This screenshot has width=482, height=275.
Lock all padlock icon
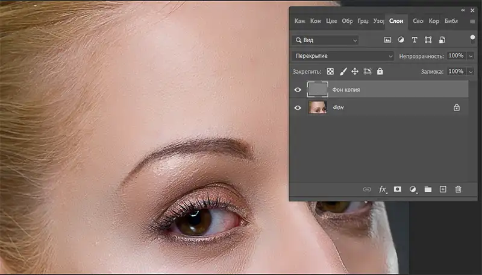tap(380, 71)
